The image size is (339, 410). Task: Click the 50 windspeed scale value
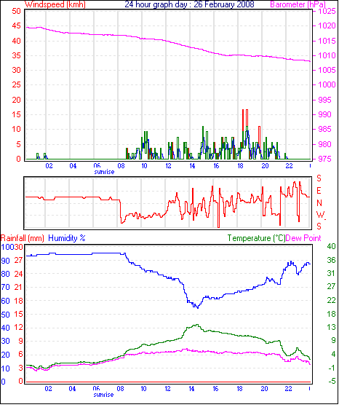(x=17, y=11)
